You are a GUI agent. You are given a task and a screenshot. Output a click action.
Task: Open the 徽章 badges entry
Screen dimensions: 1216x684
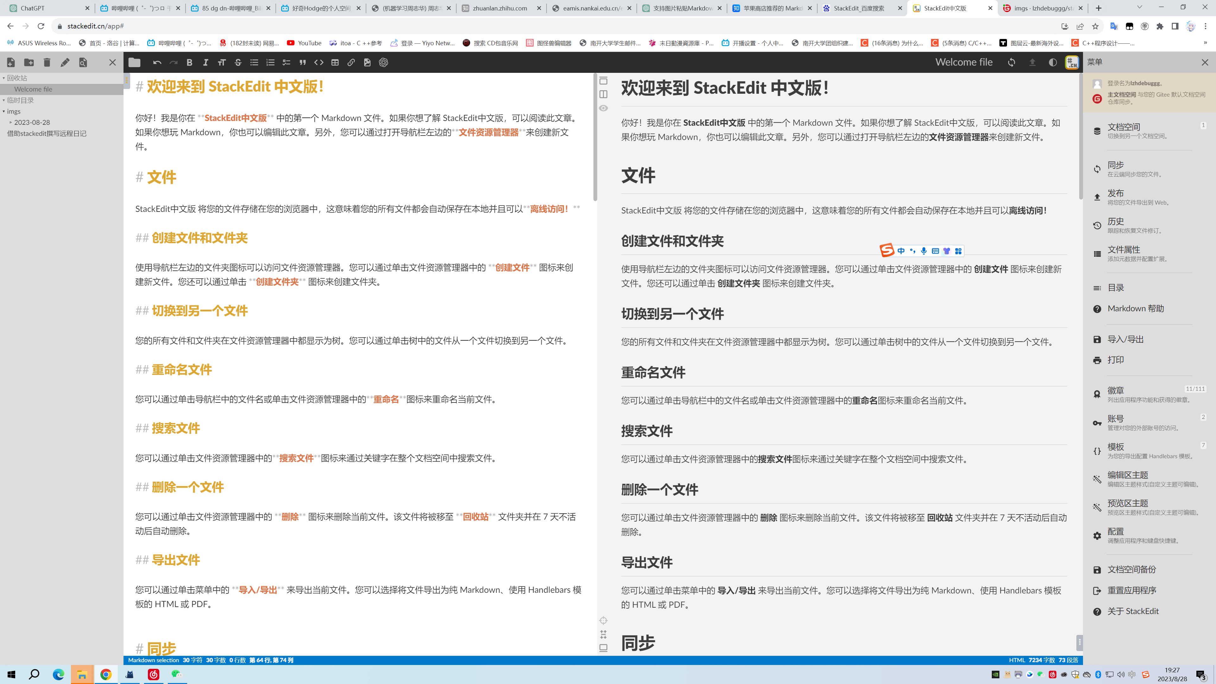click(x=1149, y=394)
